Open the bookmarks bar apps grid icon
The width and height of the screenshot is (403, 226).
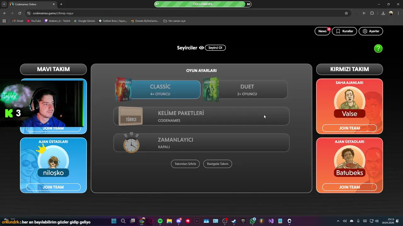(x=4, y=21)
